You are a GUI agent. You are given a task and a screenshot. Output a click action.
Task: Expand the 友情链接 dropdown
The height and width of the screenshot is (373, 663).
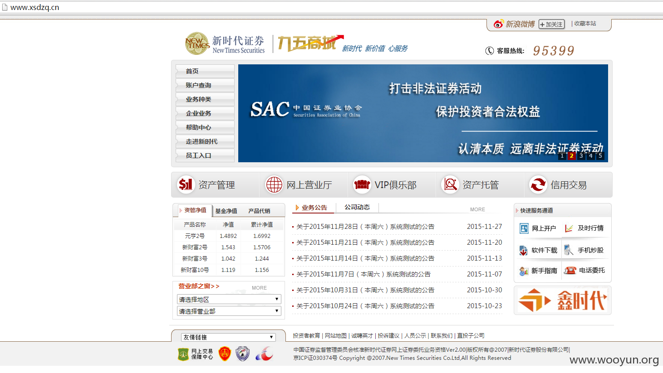[x=228, y=337]
